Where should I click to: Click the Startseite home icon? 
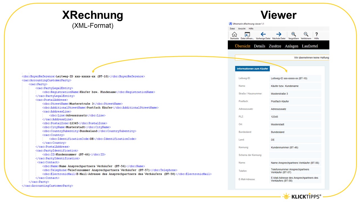pos(234,34)
